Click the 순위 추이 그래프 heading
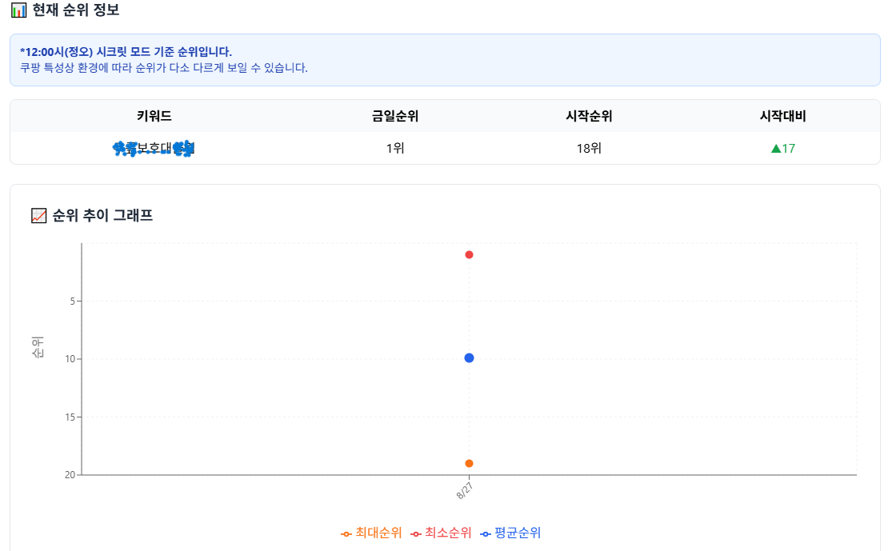The image size is (892, 551). (102, 215)
